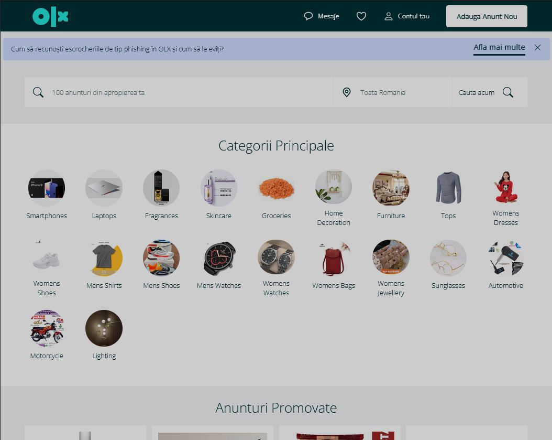Image resolution: width=552 pixels, height=440 pixels.
Task: Open Mesaje chat bubble icon
Action: [x=308, y=16]
